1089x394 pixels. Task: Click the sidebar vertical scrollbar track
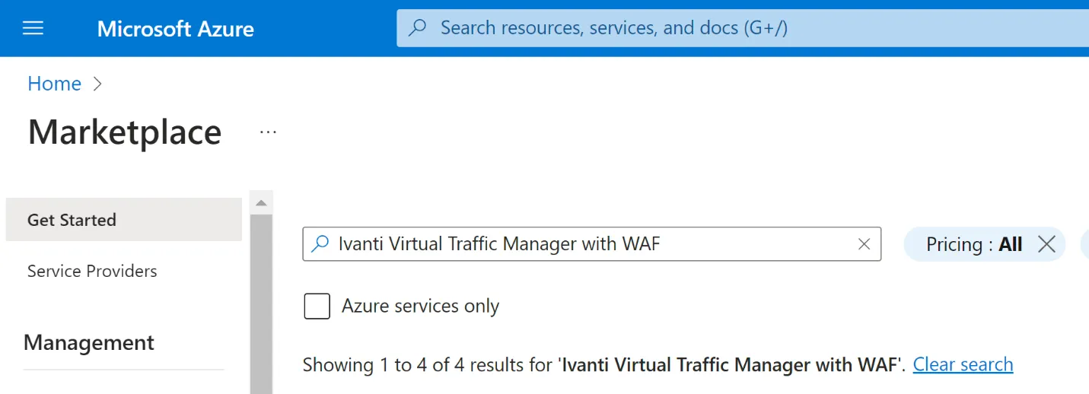[x=261, y=304]
